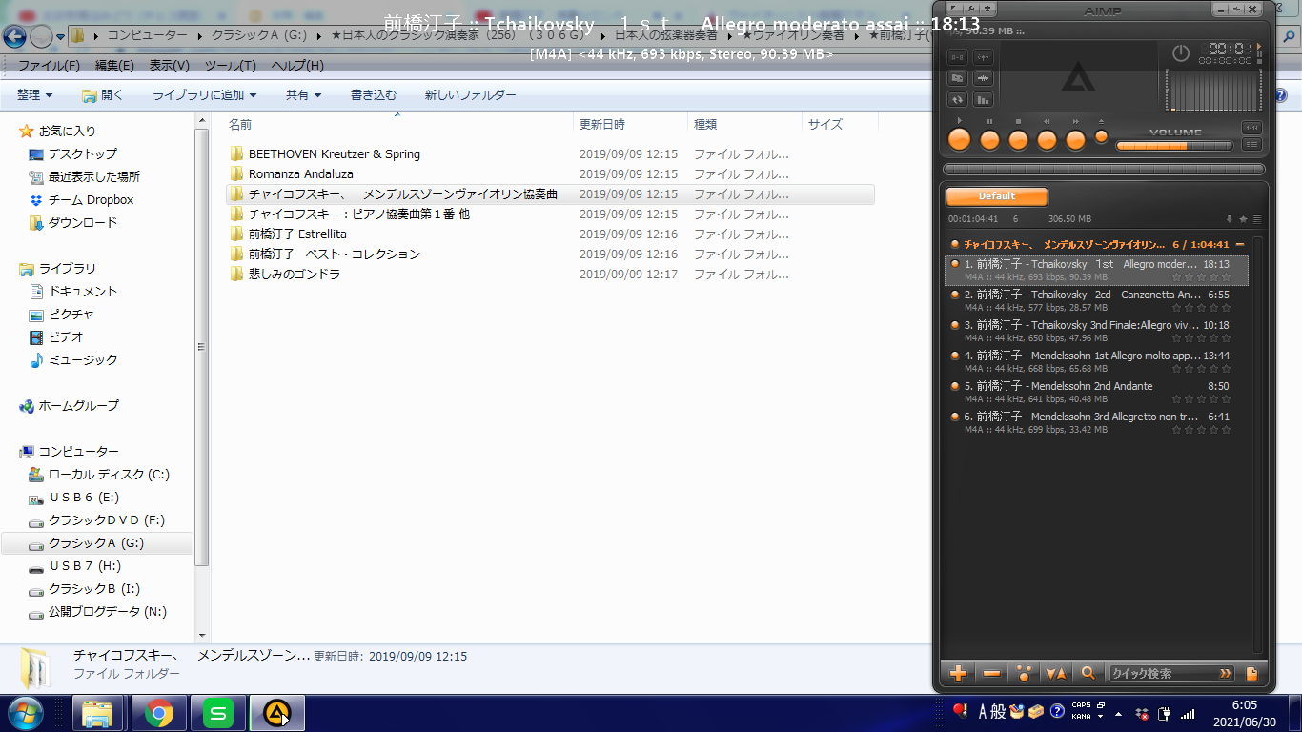Select track 6 Mendelssohn 3rd Allegretto

pos(1096,423)
